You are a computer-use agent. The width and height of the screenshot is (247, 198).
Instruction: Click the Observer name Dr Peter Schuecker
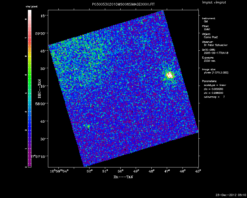(215, 45)
